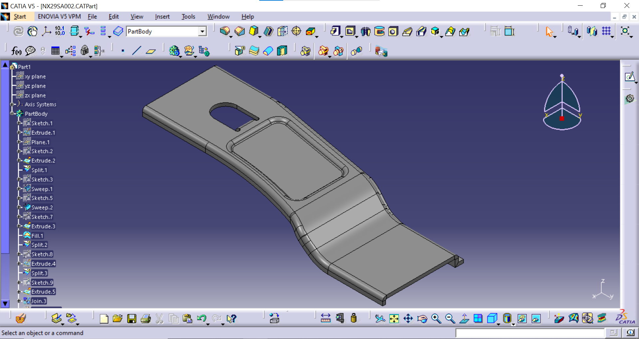639x339 pixels.
Task: Click the compass in the viewport
Action: coord(562,102)
